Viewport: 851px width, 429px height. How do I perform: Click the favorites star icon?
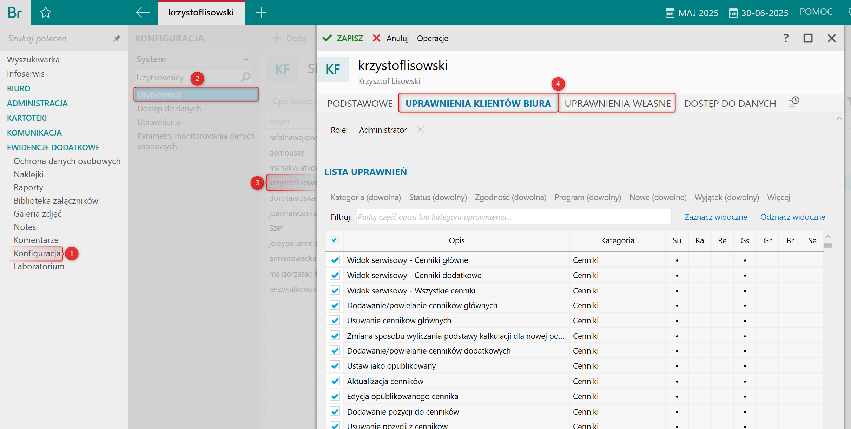point(46,13)
